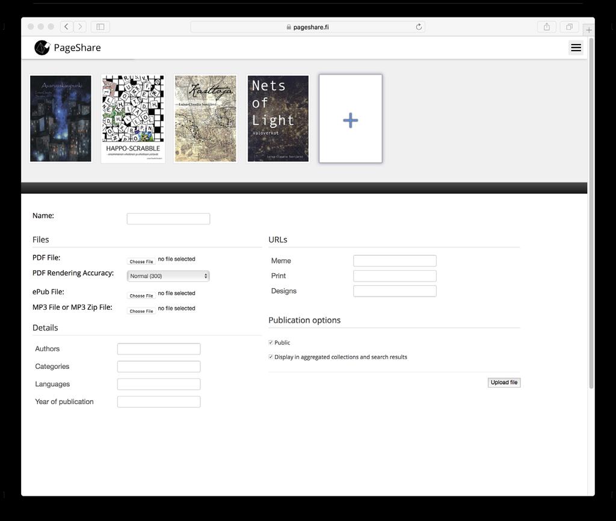The image size is (616, 521).
Task: Go forward with the Safari forward arrow
Action: tap(80, 26)
